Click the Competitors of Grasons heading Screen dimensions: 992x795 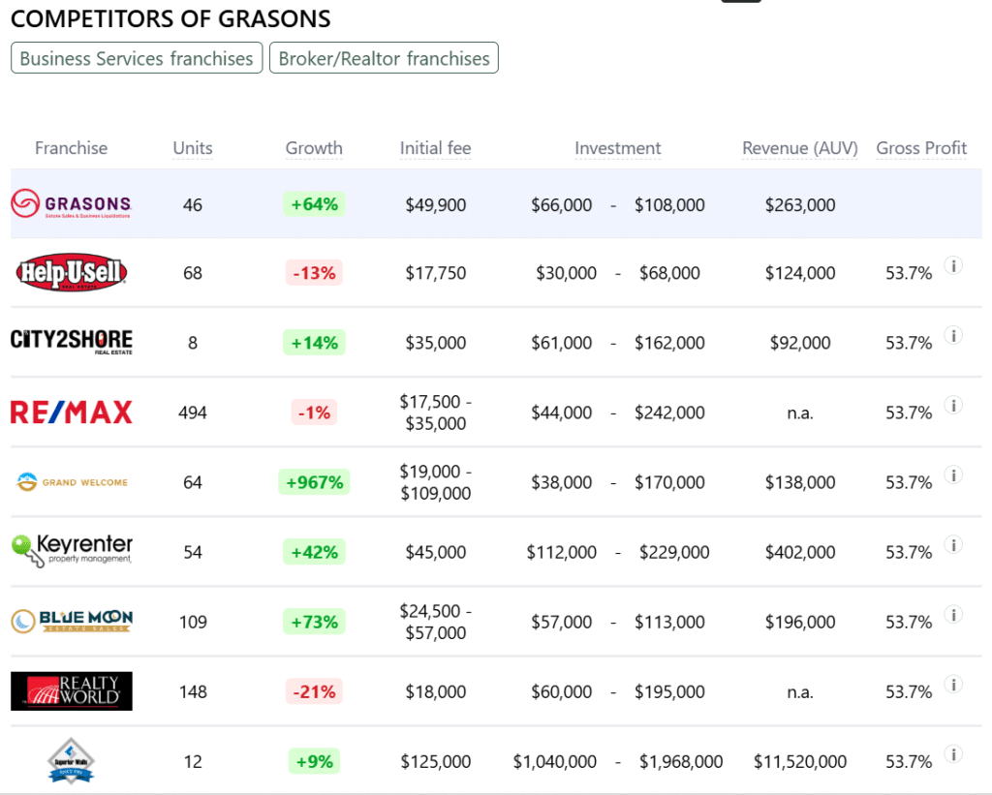click(x=170, y=19)
